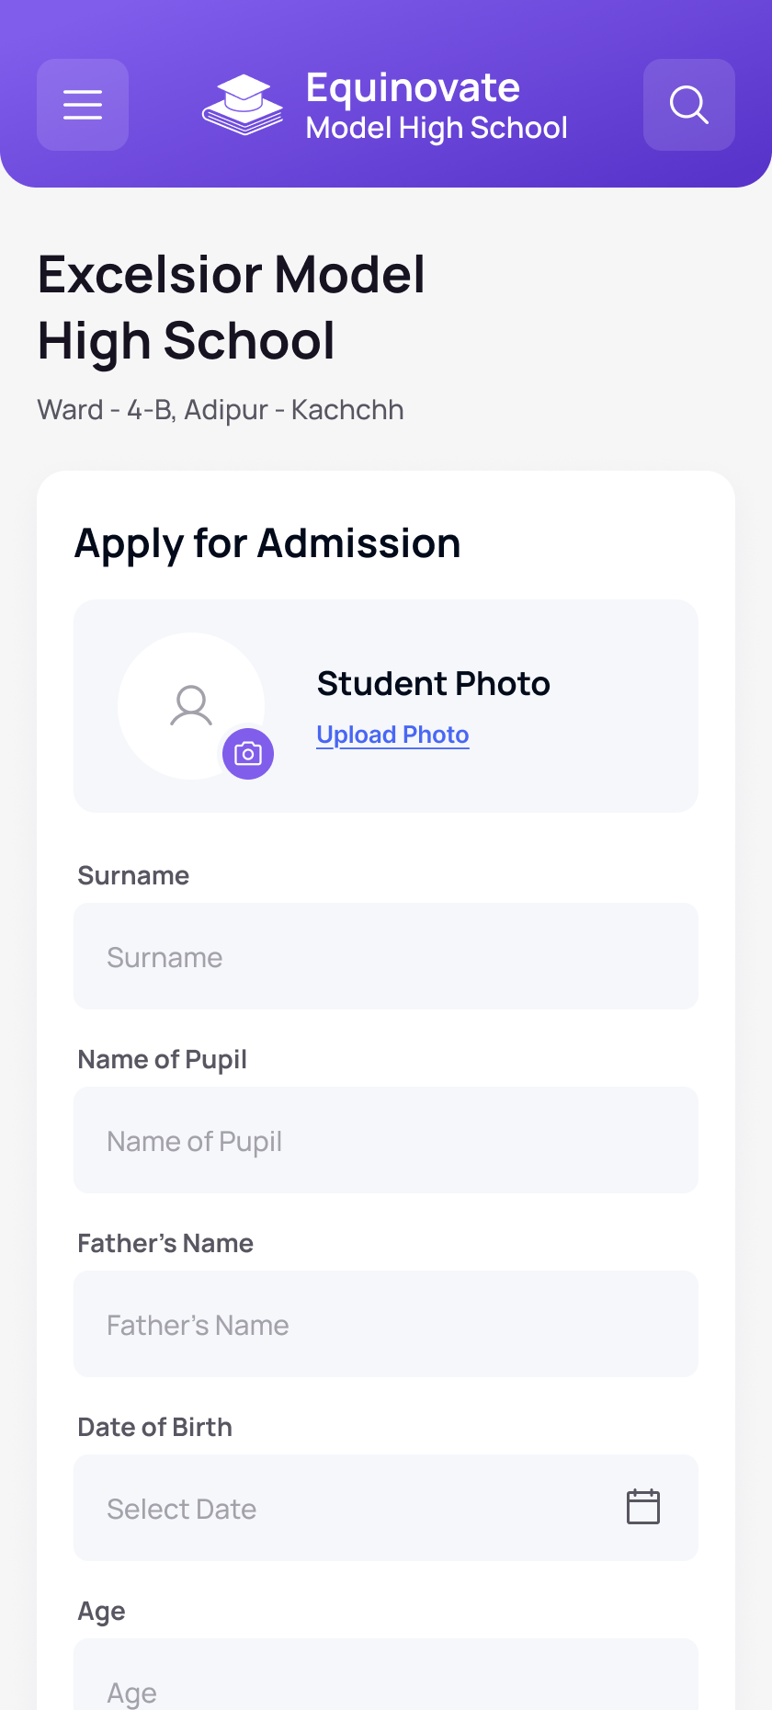Tap the purple camera icon

point(248,754)
